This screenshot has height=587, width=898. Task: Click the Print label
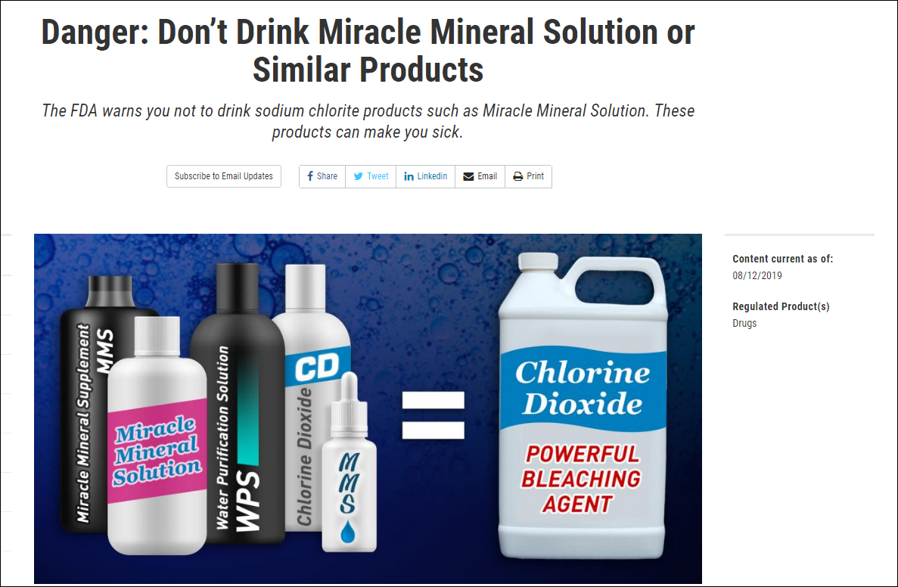[x=536, y=176]
